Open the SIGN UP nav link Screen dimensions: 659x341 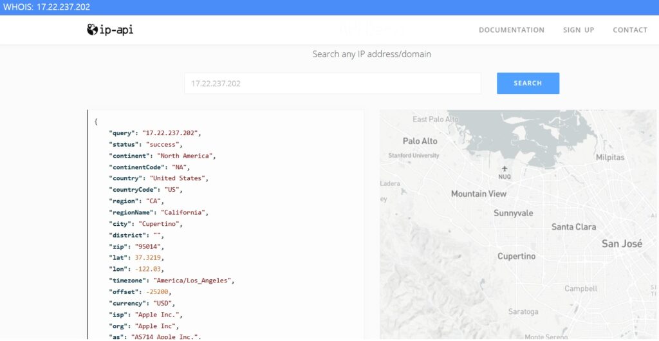(x=579, y=30)
